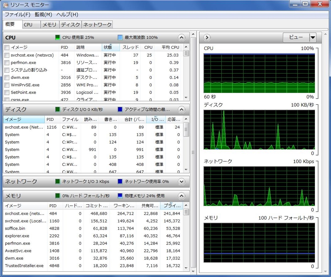
Task: Click the graph pane scrollbar down arrow
Action: [325, 271]
